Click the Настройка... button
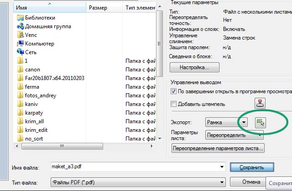Image resolution: width=292 pixels, height=191 pixels. (x=194, y=67)
